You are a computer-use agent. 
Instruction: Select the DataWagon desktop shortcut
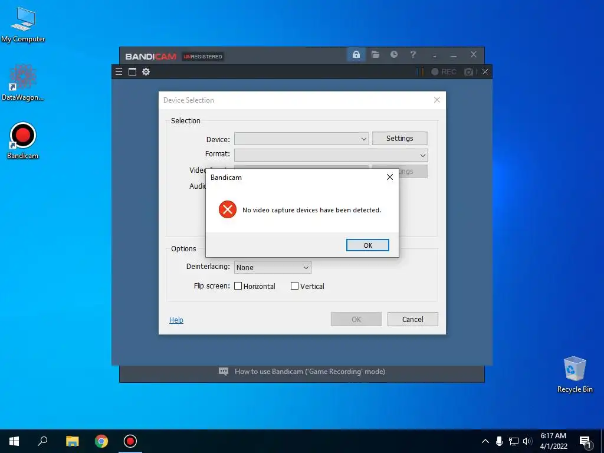point(23,83)
